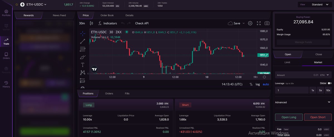
Task: Open the Indicators menu
Action: pos(107,23)
